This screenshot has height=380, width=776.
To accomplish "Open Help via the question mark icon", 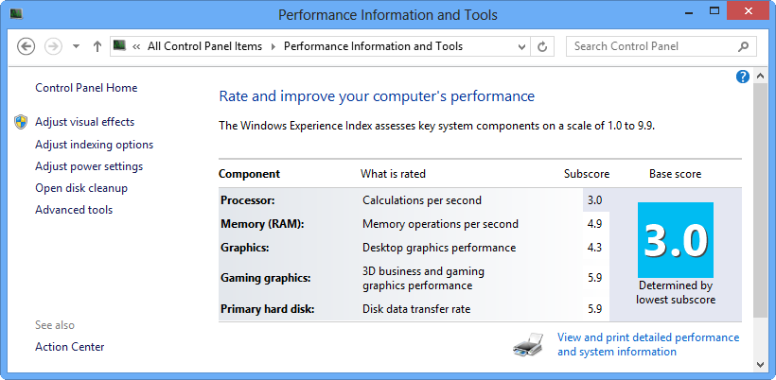I will (x=743, y=77).
